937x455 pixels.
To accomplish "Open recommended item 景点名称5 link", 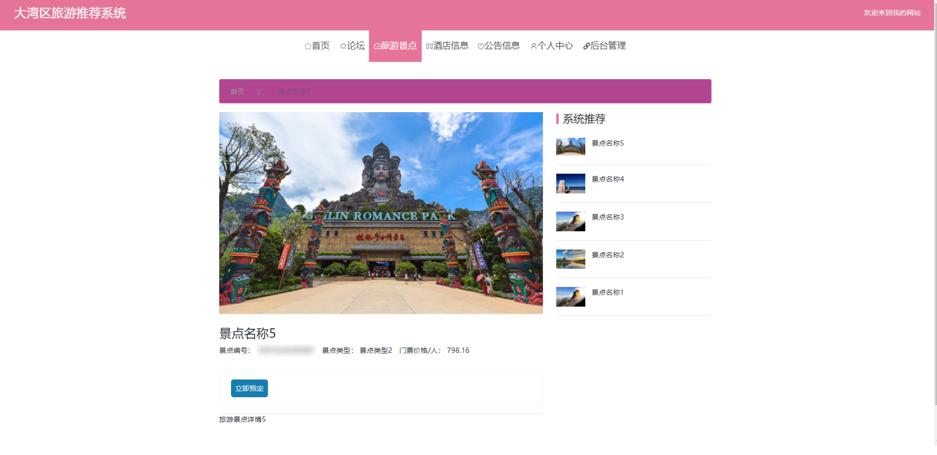I will (x=607, y=143).
